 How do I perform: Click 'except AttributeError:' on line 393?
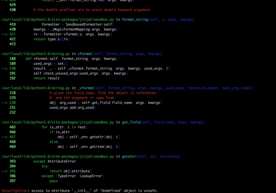click(55, 161)
